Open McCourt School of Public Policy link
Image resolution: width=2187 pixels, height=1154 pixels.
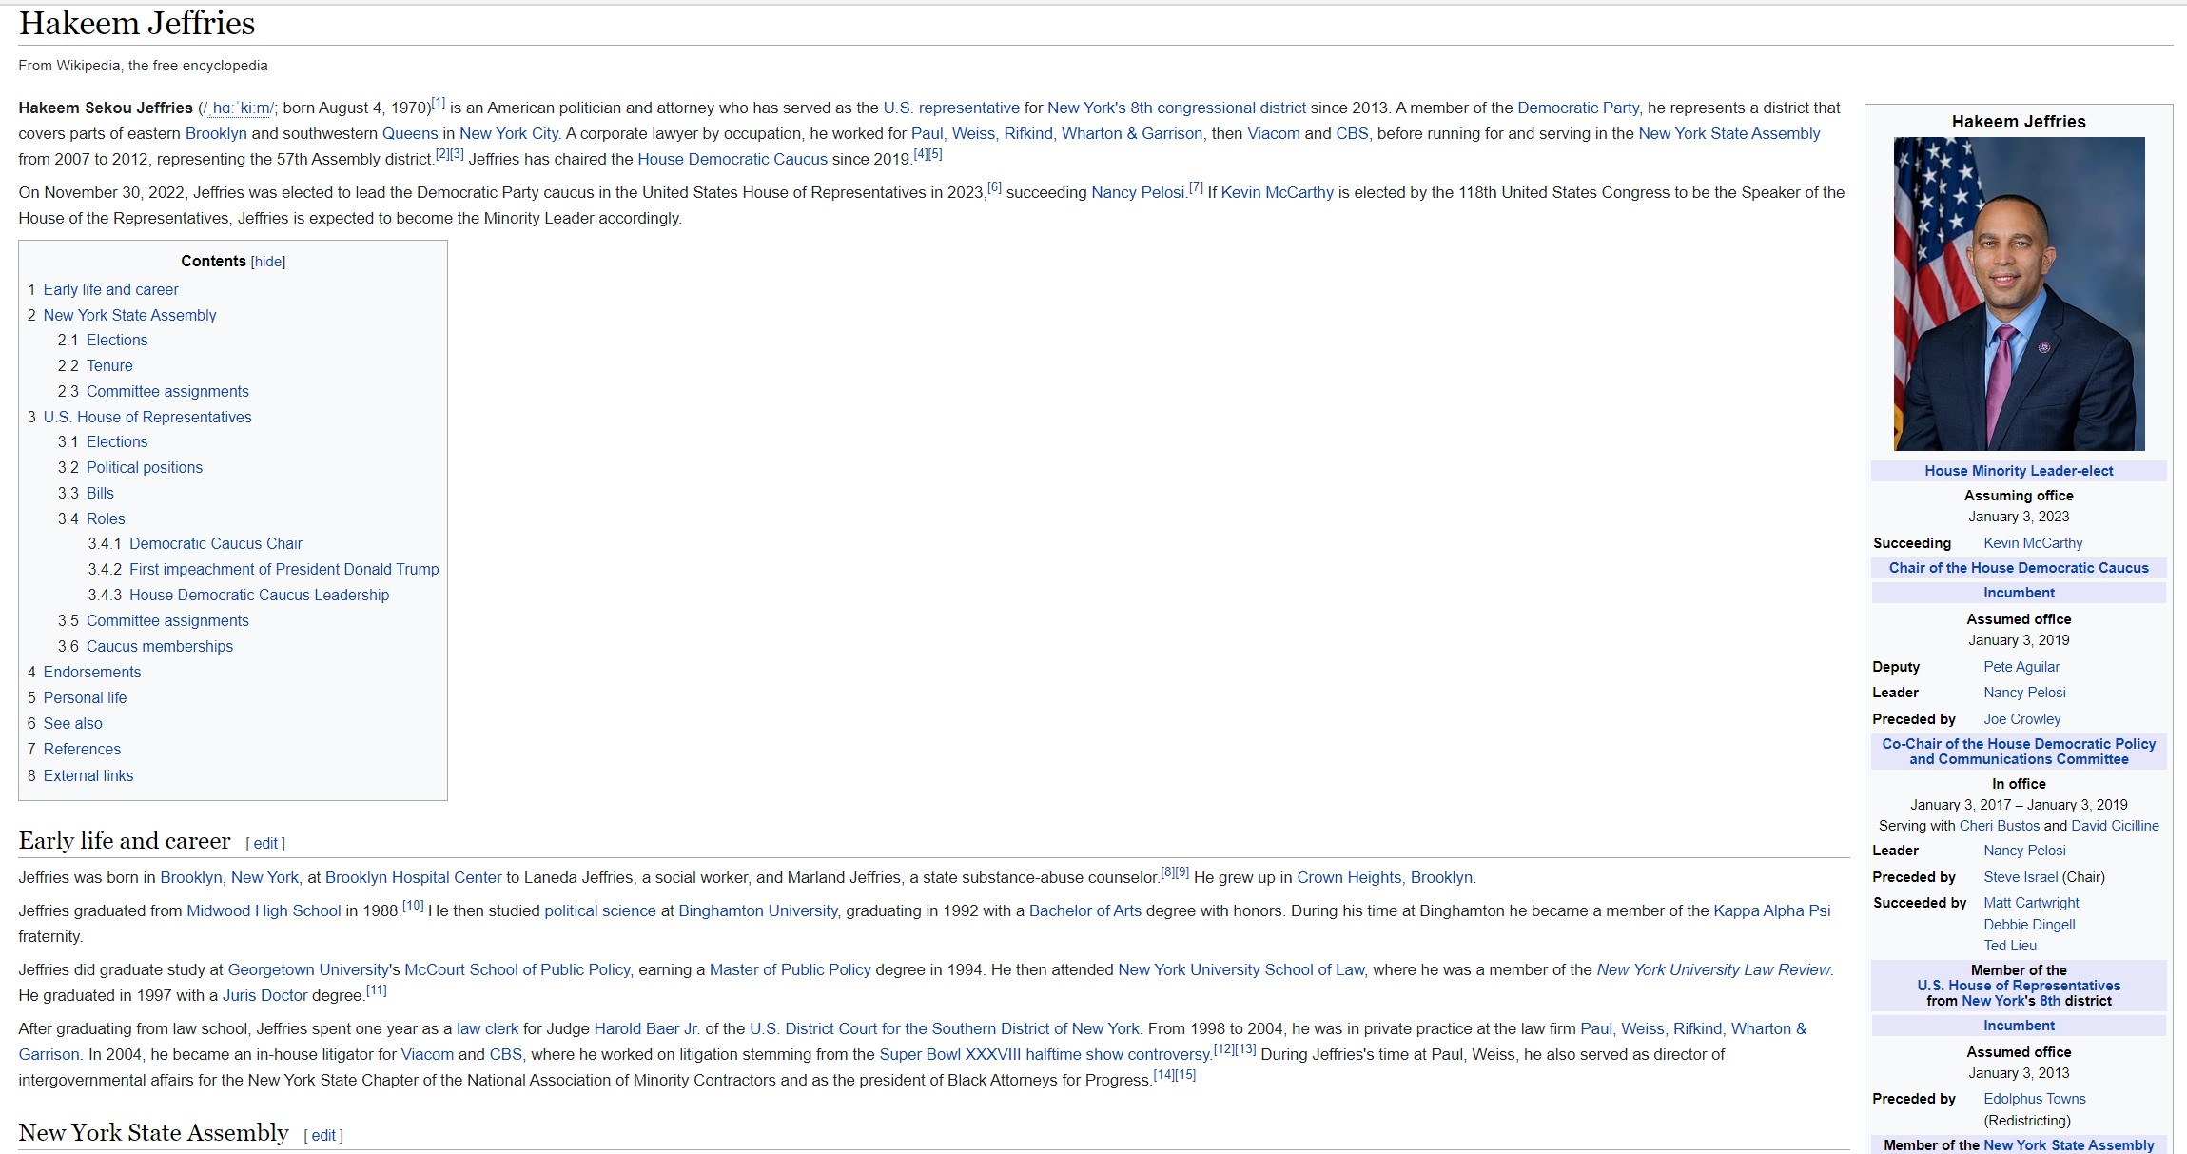tap(517, 969)
